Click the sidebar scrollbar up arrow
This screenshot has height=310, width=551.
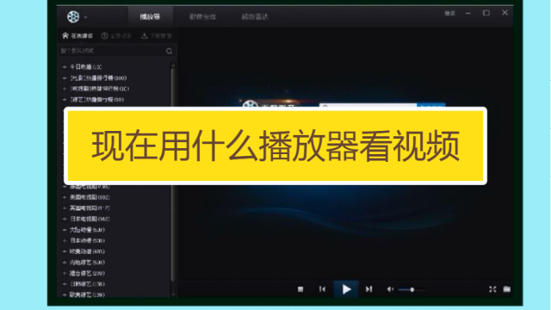[x=172, y=65]
